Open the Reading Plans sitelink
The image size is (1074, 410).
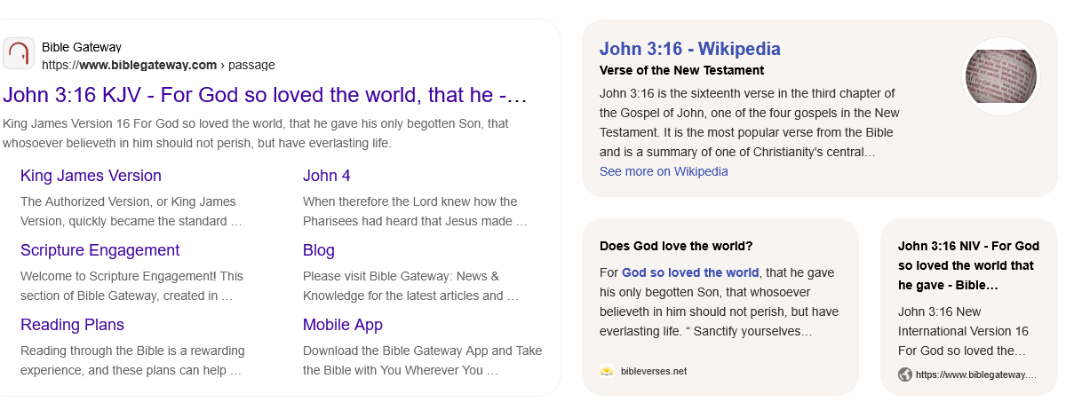[72, 325]
